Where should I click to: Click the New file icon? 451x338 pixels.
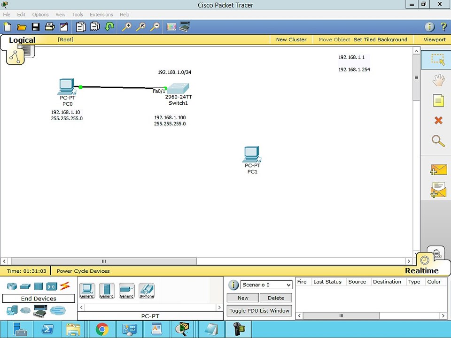click(x=8, y=27)
